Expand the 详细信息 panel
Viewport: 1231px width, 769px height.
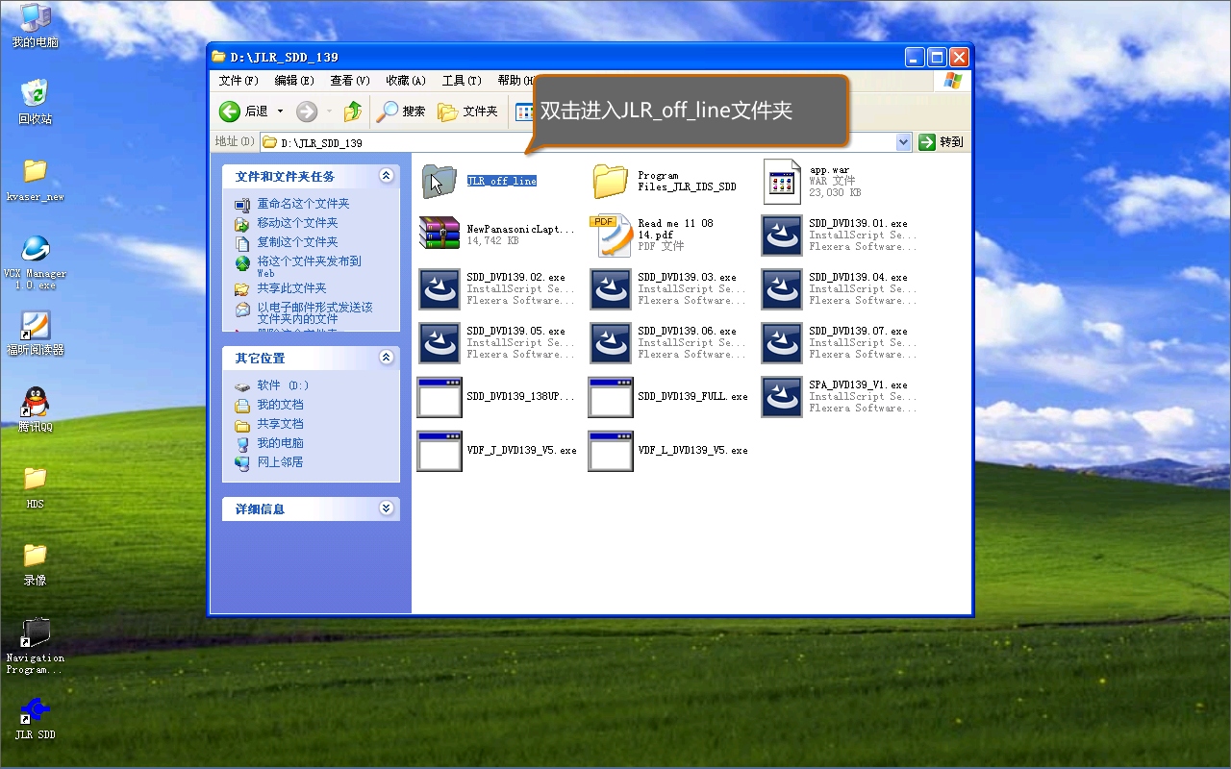(386, 509)
